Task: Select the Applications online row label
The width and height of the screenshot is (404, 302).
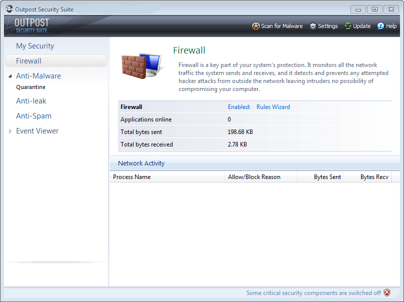Action: pos(146,119)
